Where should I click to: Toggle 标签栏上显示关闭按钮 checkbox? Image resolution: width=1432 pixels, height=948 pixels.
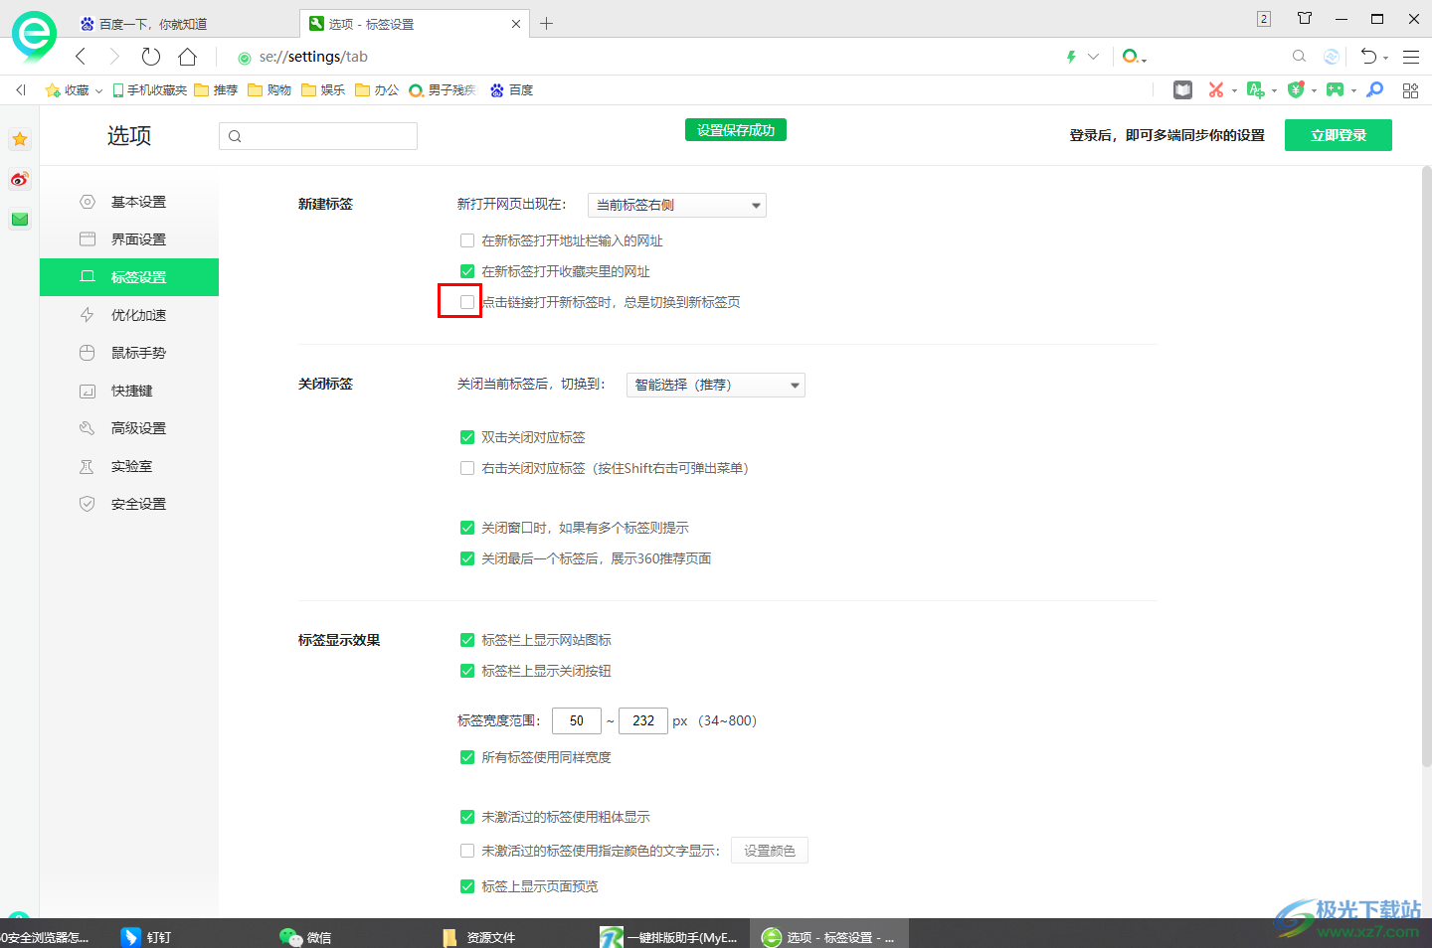tap(467, 671)
